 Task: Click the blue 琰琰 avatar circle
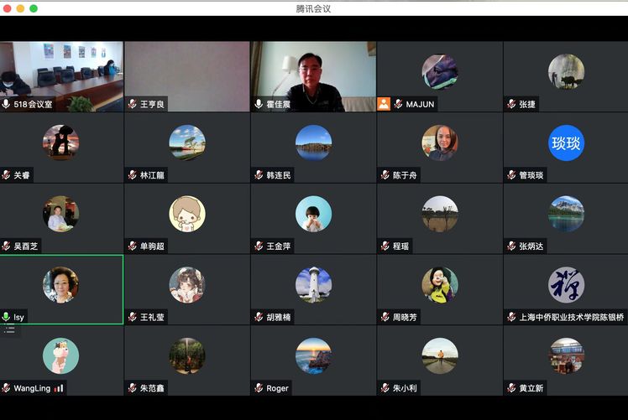click(x=566, y=143)
